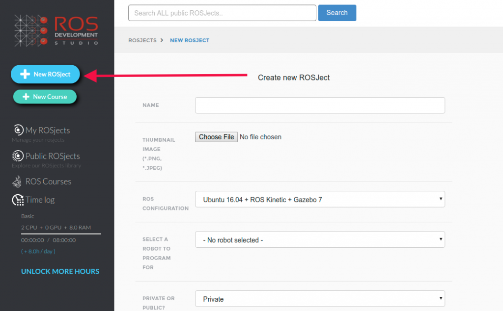Click the plus icon on New Course

click(x=26, y=97)
